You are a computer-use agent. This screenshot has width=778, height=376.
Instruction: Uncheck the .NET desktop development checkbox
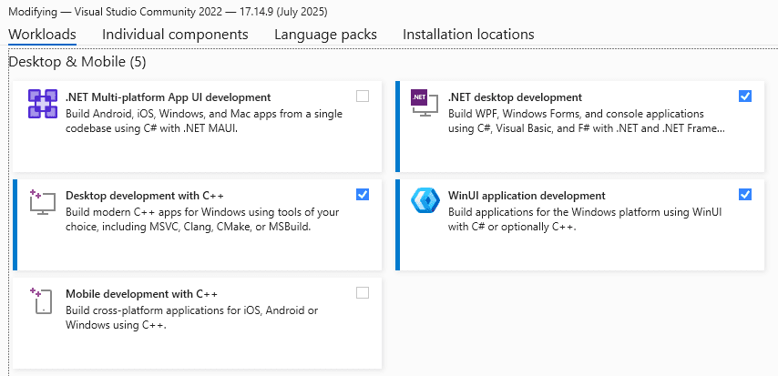745,97
